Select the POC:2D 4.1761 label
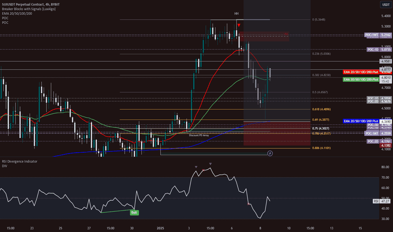The image size is (393, 232). (x=379, y=141)
